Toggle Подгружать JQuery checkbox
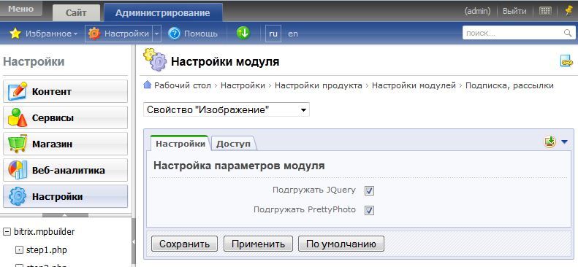The width and height of the screenshot is (578, 267). click(369, 190)
